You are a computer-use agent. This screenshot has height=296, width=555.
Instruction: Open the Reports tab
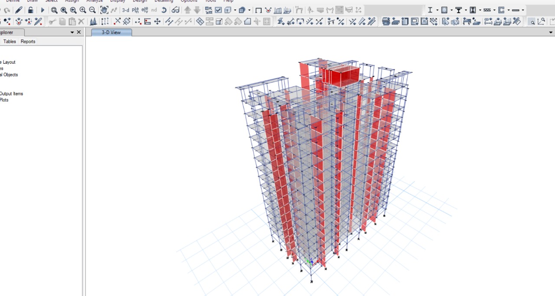[x=28, y=42]
